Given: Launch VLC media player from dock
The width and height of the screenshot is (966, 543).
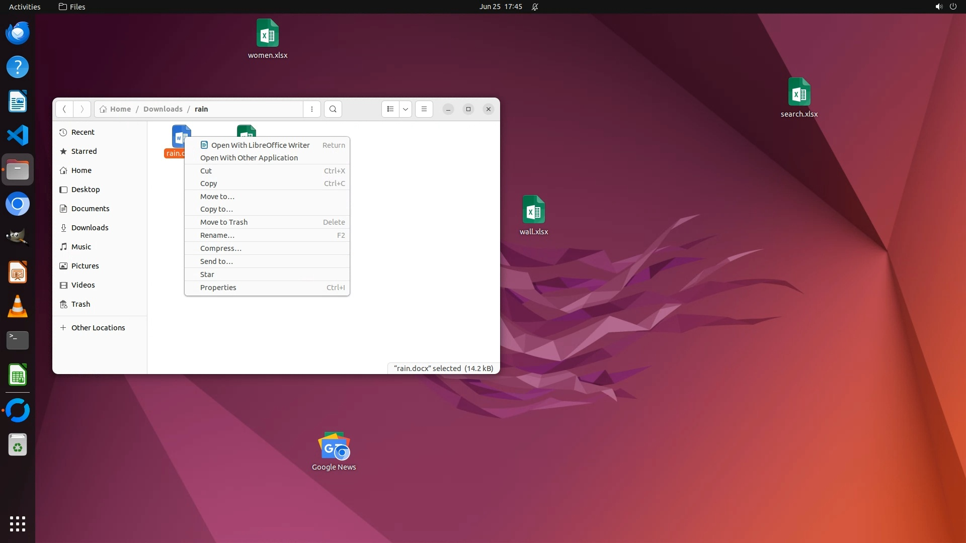Looking at the screenshot, I should click(18, 306).
